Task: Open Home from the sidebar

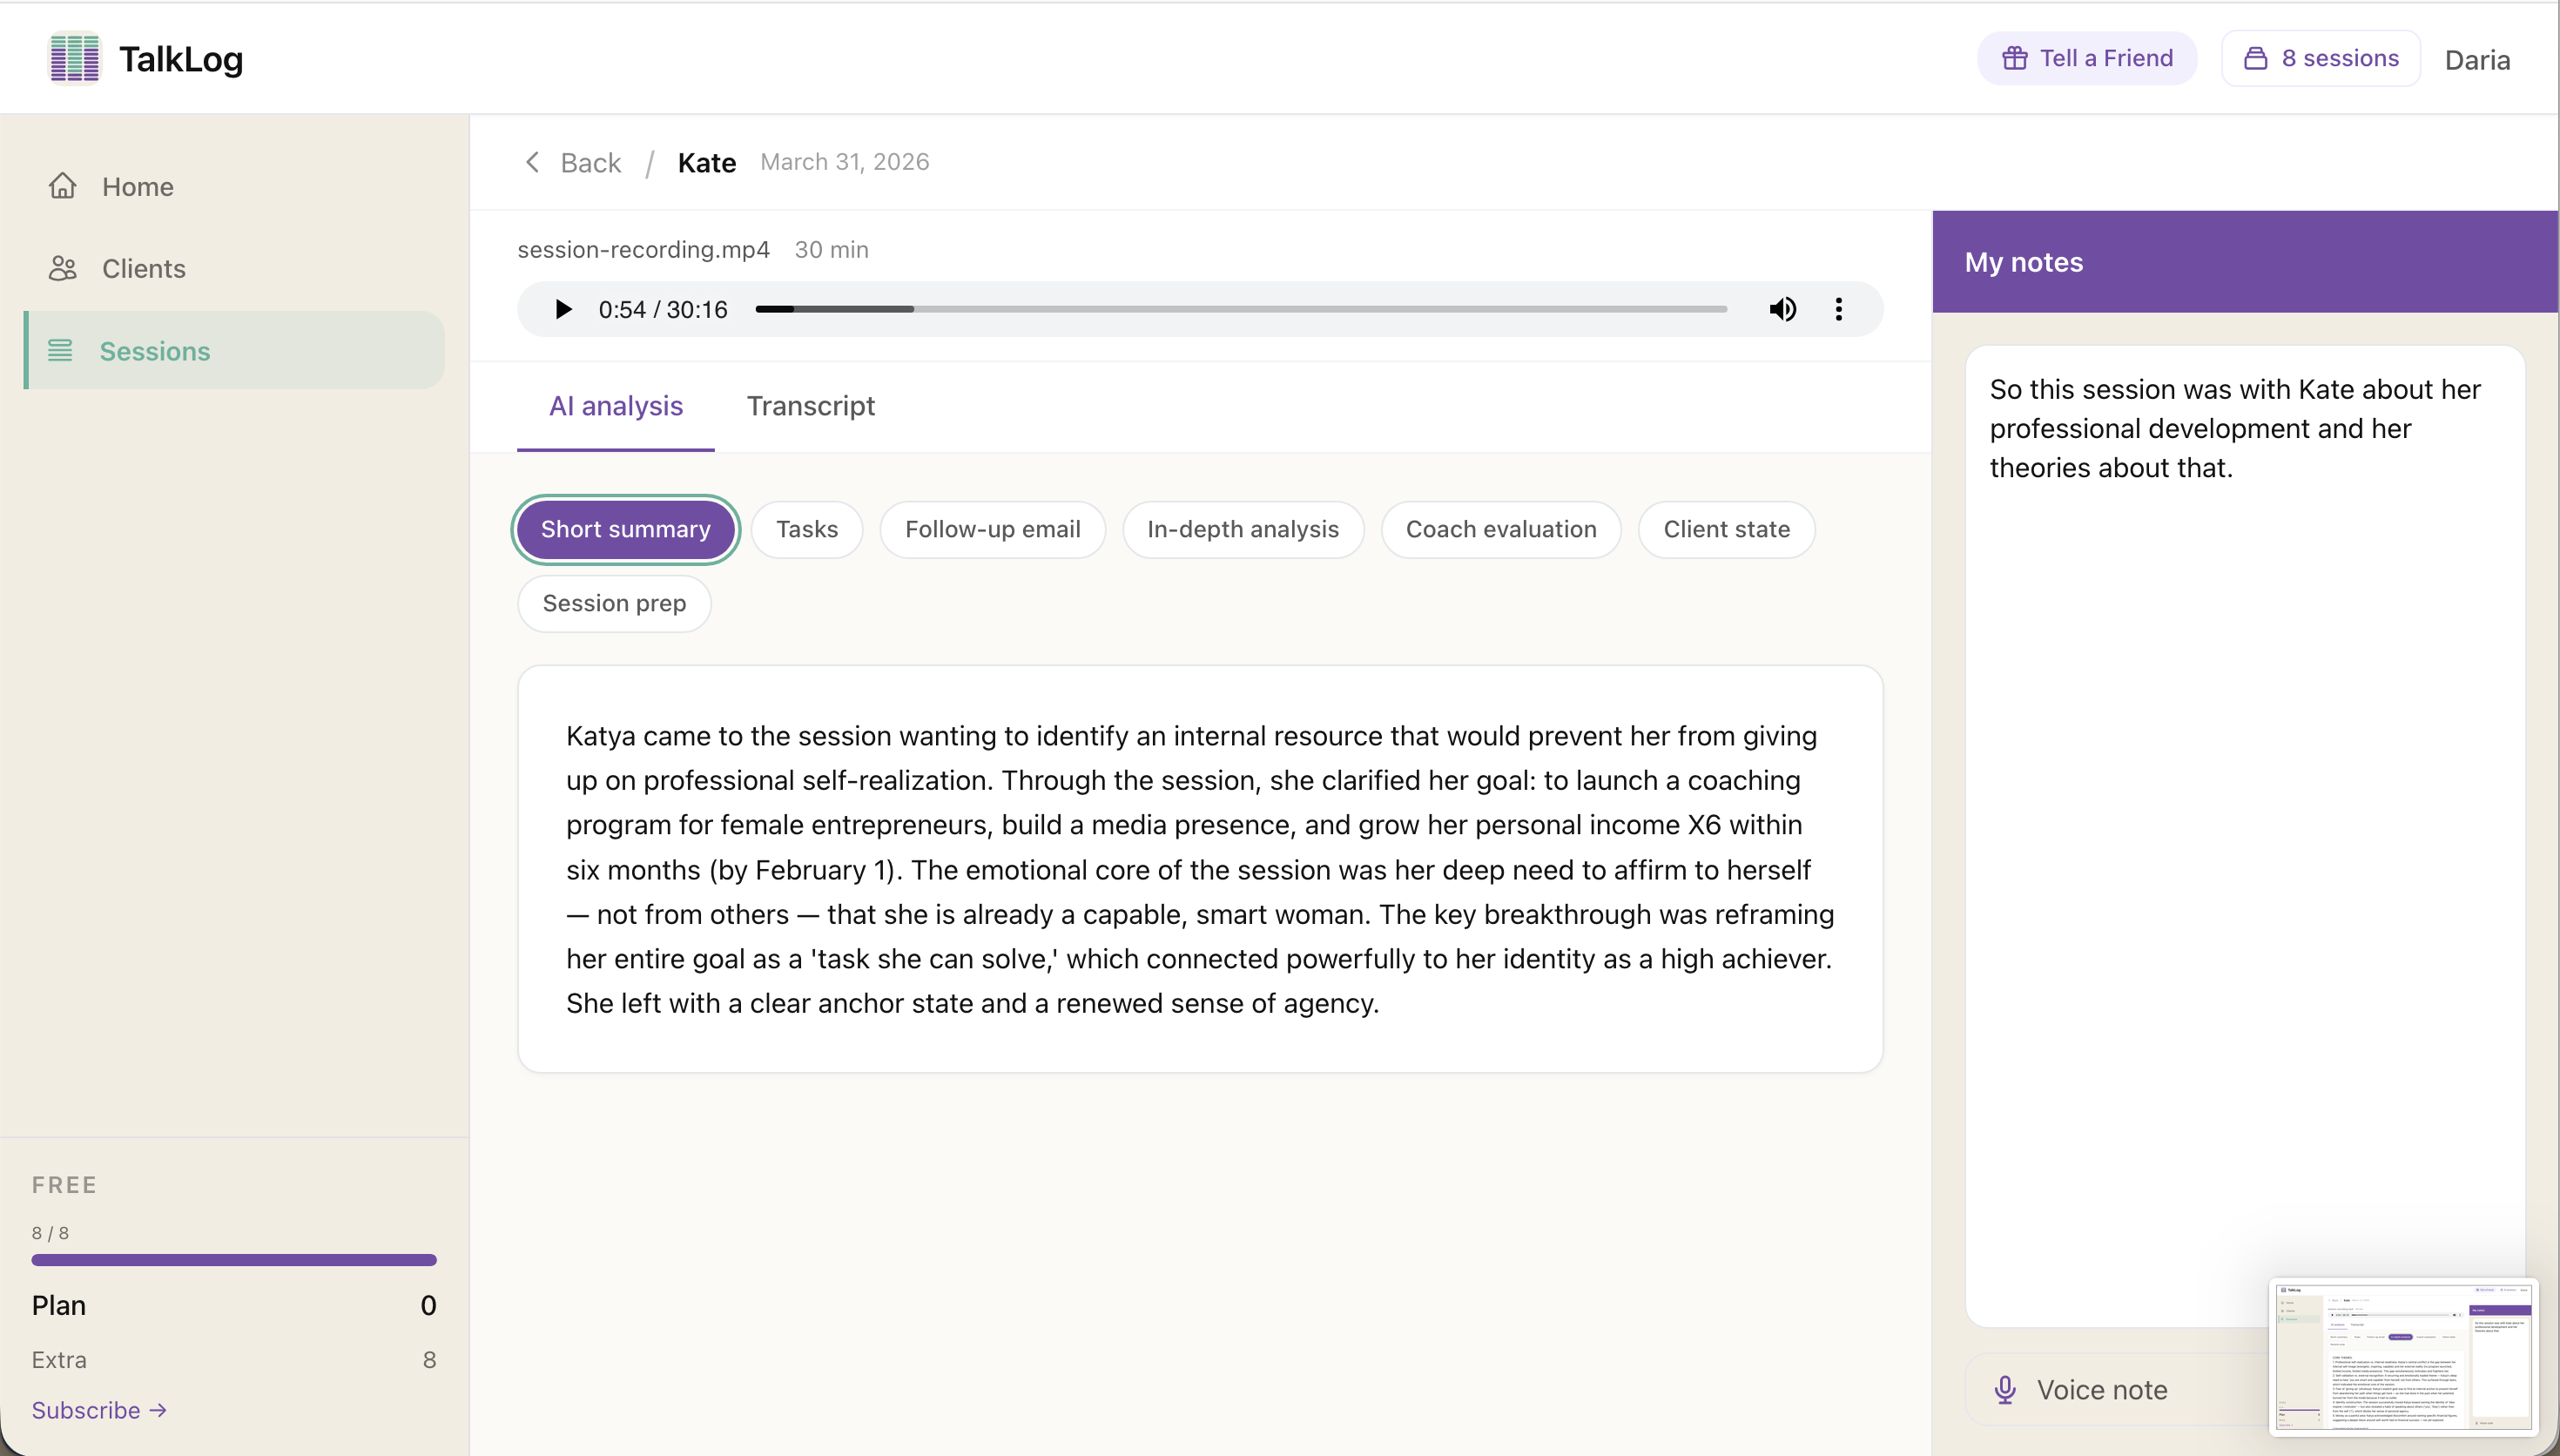Action: click(x=137, y=186)
